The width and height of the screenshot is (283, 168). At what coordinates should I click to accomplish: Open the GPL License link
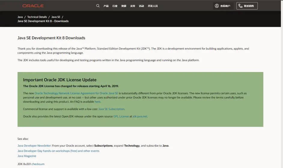(121, 116)
